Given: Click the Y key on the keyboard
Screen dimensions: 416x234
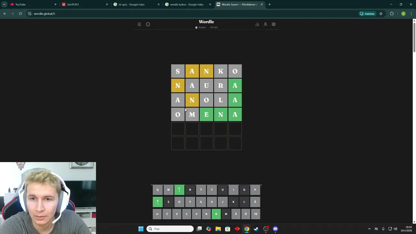Looking at the screenshot, I should click(212, 190).
